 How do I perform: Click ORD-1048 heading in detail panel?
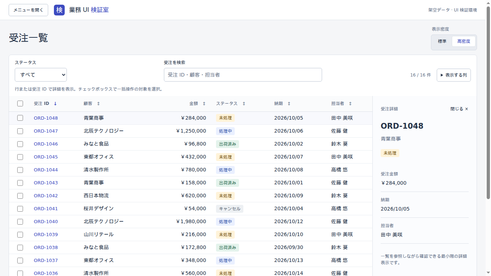point(402,126)
